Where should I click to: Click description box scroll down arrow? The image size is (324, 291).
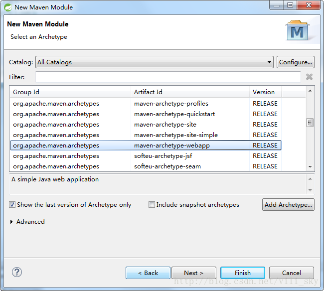(310, 190)
